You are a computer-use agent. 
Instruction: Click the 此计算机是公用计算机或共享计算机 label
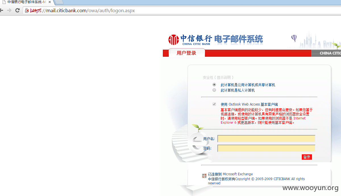248,85
